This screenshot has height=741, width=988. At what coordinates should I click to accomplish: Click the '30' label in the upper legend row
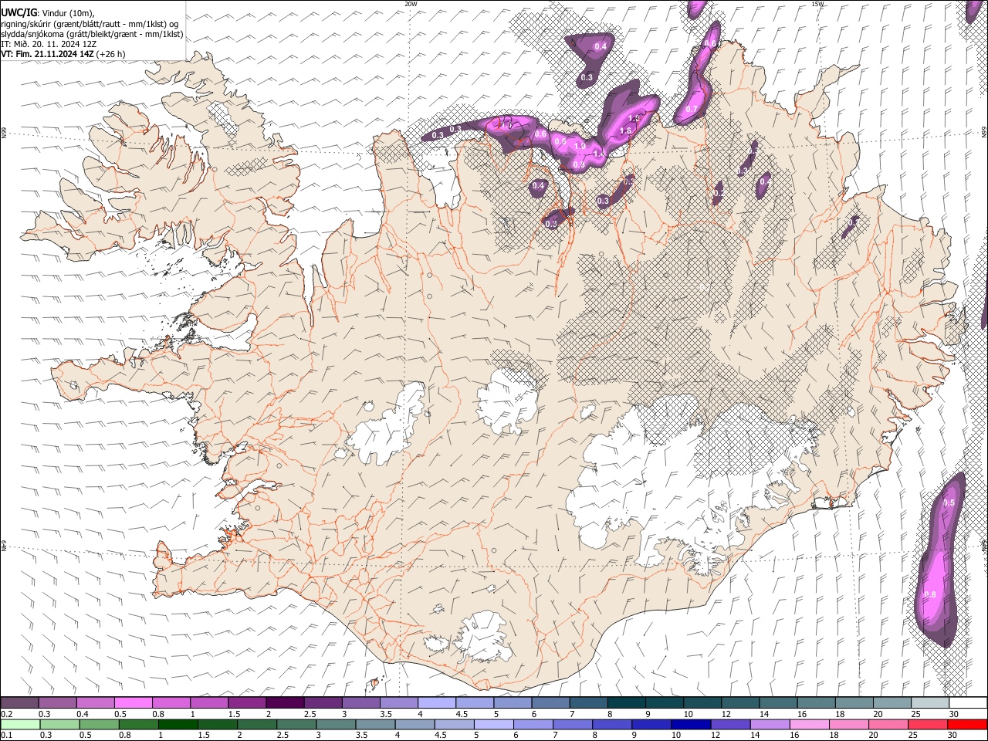click(954, 714)
